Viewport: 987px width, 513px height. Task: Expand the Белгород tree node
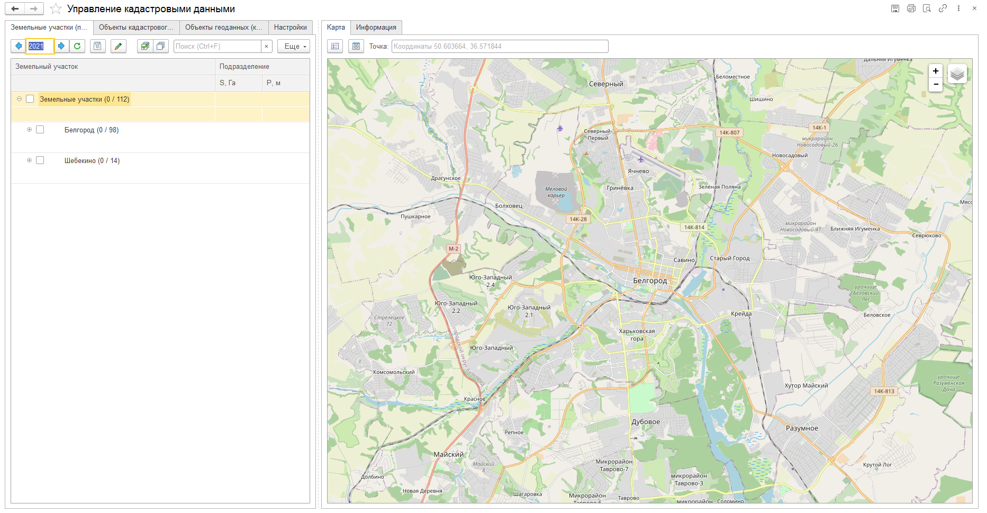(x=29, y=130)
